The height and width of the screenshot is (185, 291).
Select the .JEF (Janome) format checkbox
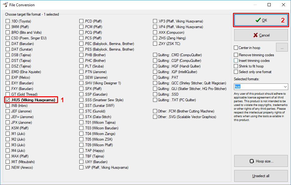point(7,111)
